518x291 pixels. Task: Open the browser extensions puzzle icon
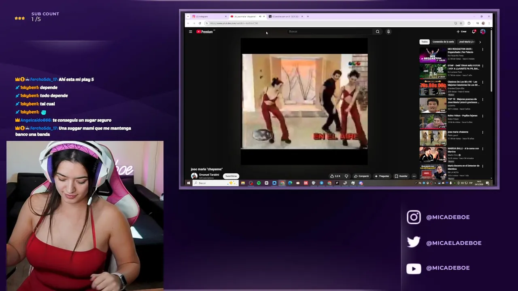pyautogui.click(x=469, y=23)
